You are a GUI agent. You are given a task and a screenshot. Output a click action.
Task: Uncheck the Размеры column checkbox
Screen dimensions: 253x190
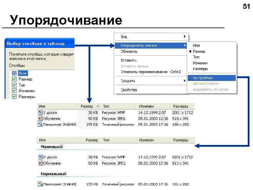tap(14, 96)
